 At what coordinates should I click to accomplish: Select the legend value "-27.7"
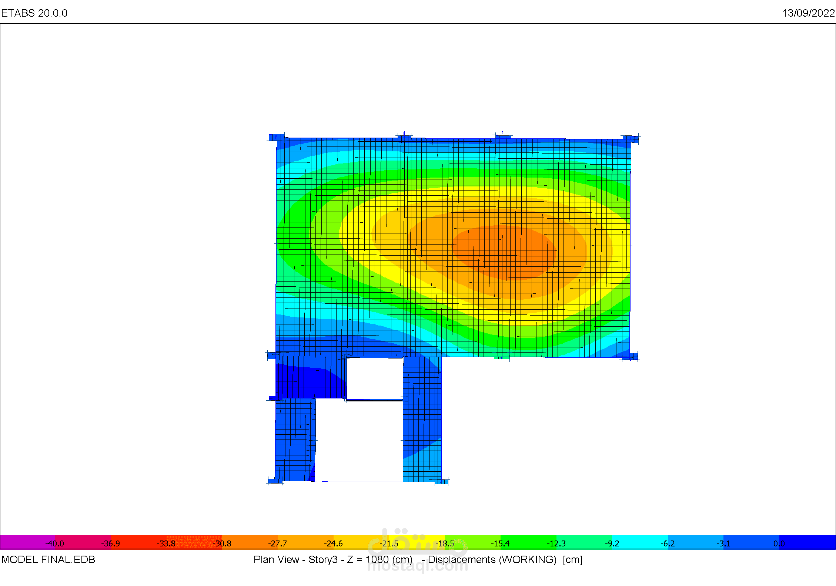(x=277, y=543)
